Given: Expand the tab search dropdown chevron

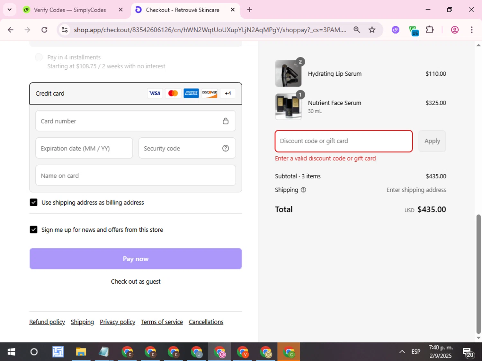Looking at the screenshot, I should pos(9,10).
